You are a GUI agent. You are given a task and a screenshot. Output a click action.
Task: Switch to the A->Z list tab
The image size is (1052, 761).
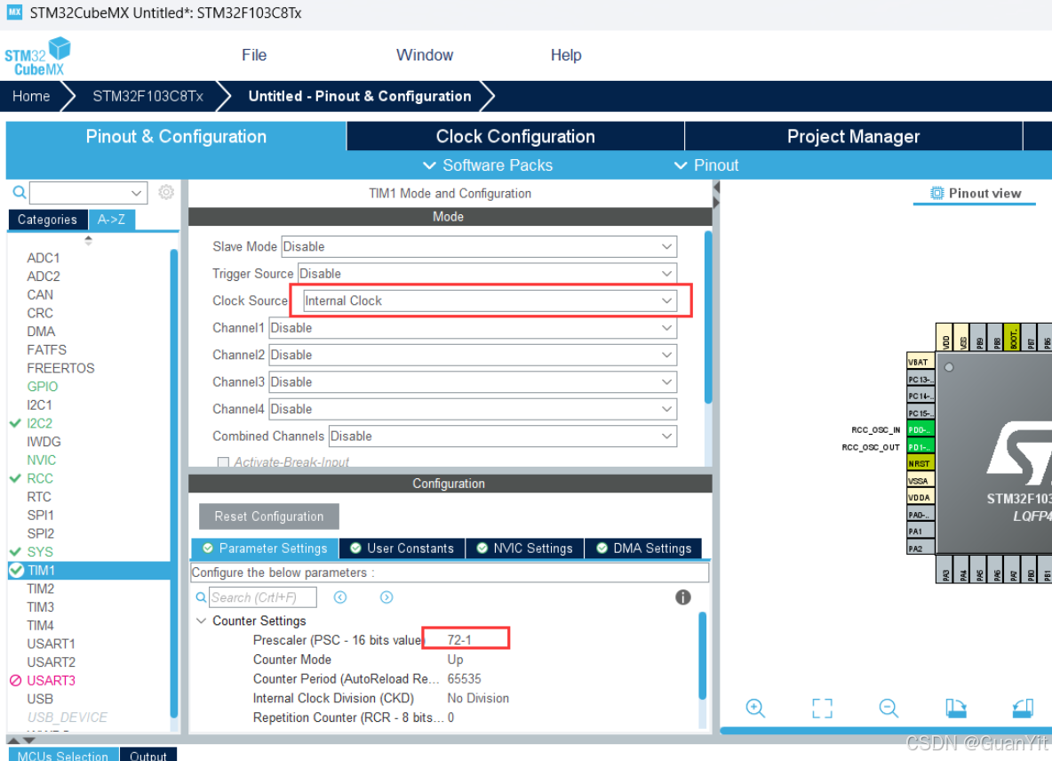(111, 220)
